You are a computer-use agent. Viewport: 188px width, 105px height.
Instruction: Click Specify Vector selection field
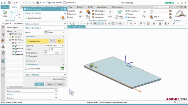(37, 41)
